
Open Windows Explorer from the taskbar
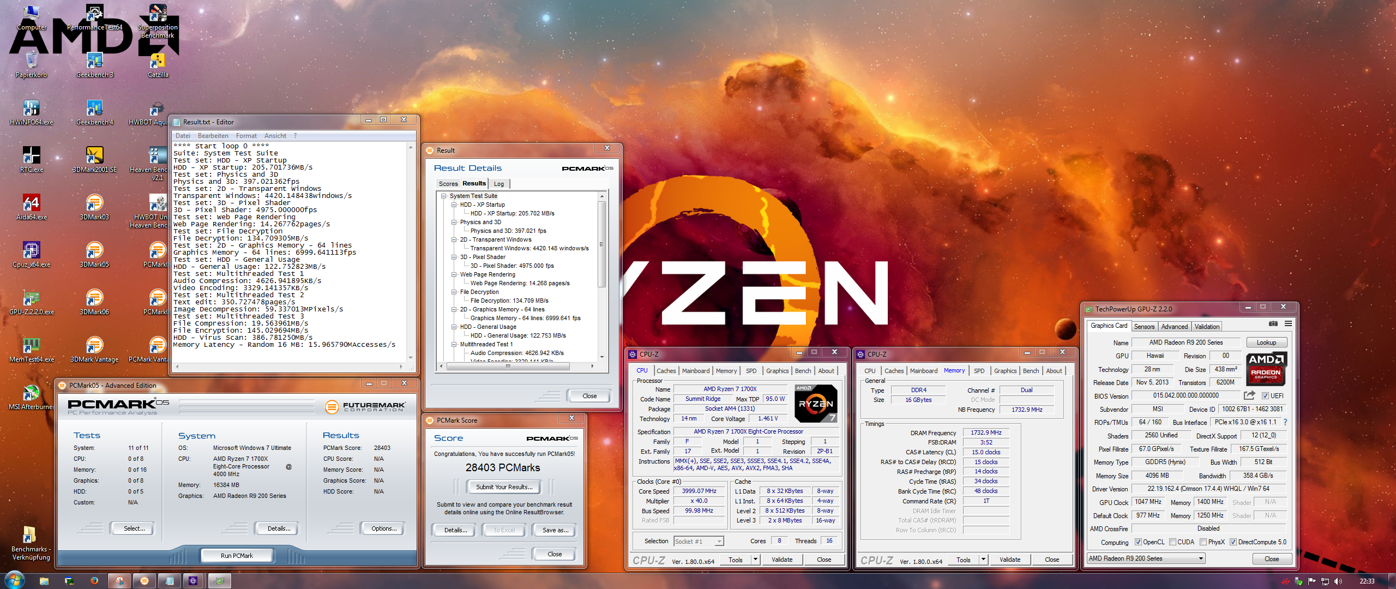pyautogui.click(x=44, y=581)
